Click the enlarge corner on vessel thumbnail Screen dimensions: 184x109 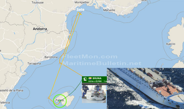click(104, 102)
